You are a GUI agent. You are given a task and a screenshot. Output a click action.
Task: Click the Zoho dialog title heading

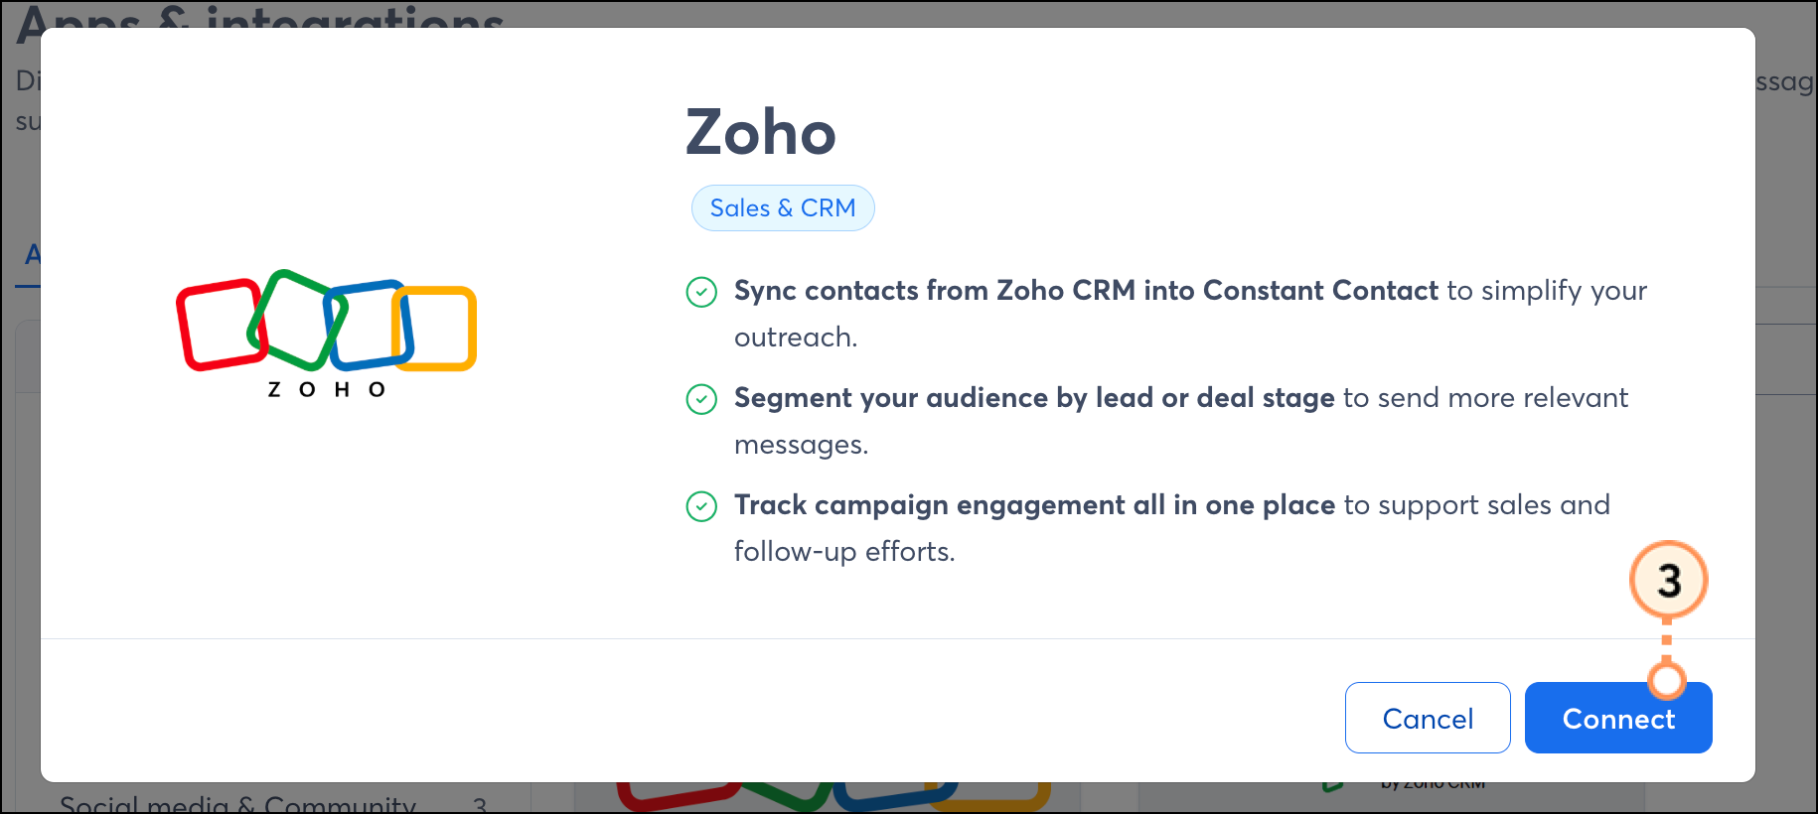point(761,133)
